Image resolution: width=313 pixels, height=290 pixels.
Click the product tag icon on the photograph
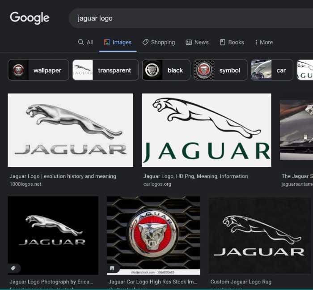tap(13, 268)
